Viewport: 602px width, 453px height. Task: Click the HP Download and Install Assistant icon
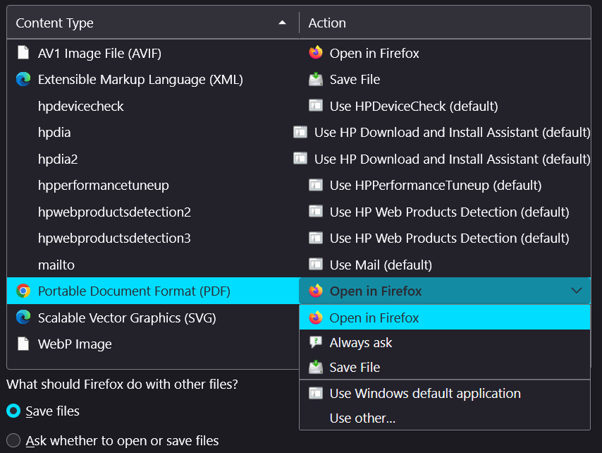301,132
